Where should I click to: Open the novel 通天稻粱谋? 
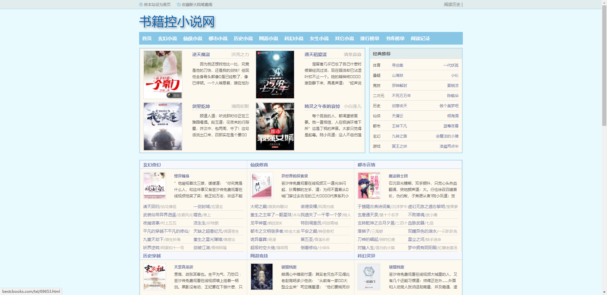315,54
